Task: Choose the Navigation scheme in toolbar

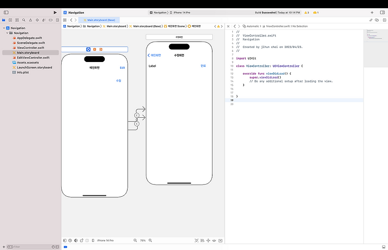Action: (x=158, y=13)
